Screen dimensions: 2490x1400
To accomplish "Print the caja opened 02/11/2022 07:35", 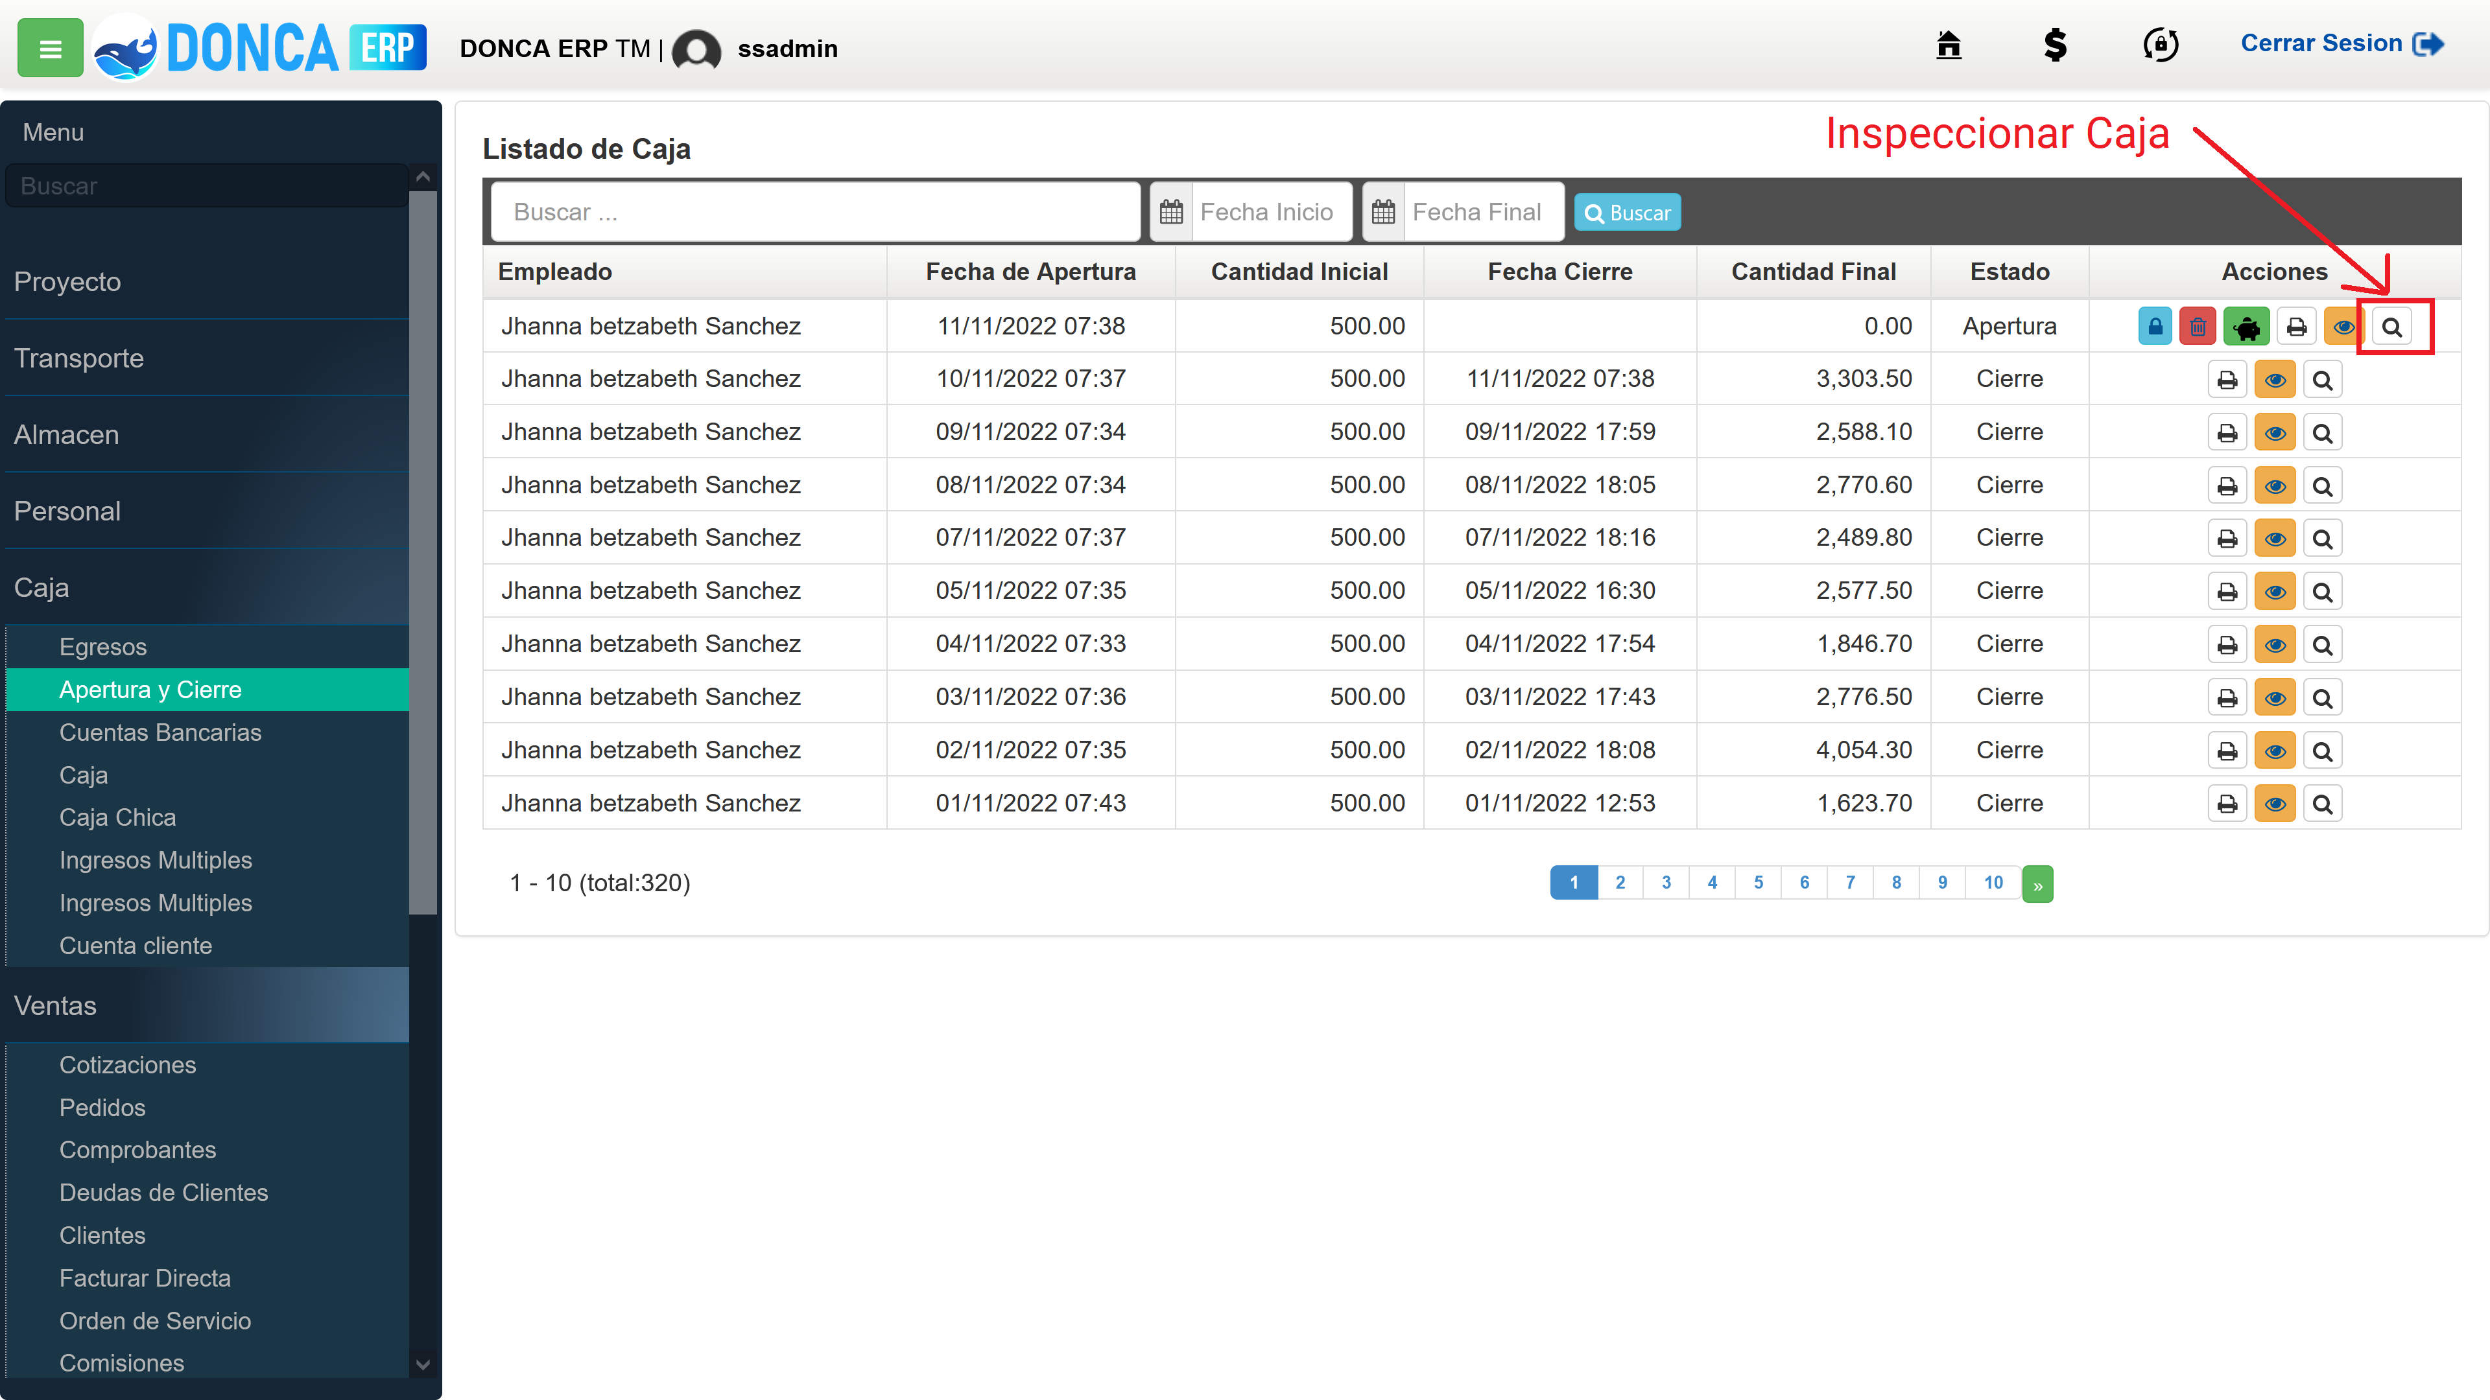I will tap(2227, 751).
